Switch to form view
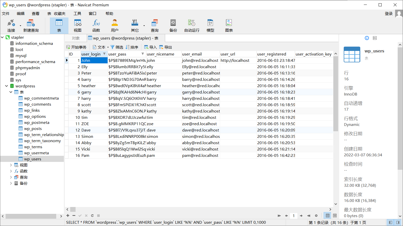 pyautogui.click(x=335, y=216)
